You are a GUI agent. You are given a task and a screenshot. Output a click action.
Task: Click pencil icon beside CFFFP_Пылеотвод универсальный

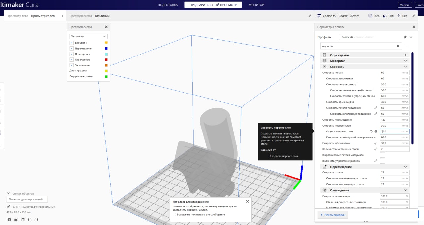click(9, 207)
